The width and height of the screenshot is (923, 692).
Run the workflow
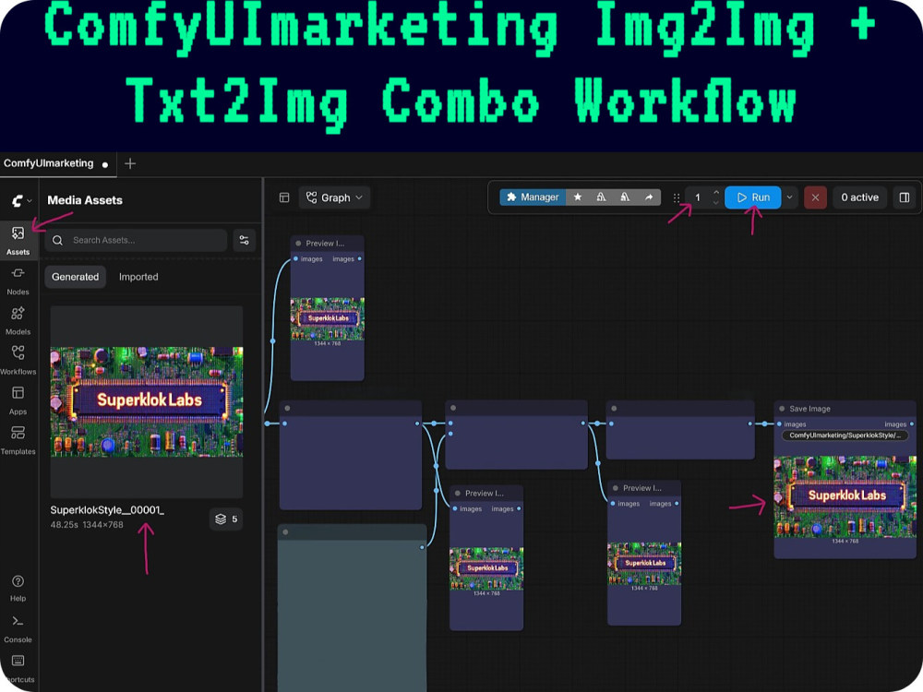click(753, 197)
